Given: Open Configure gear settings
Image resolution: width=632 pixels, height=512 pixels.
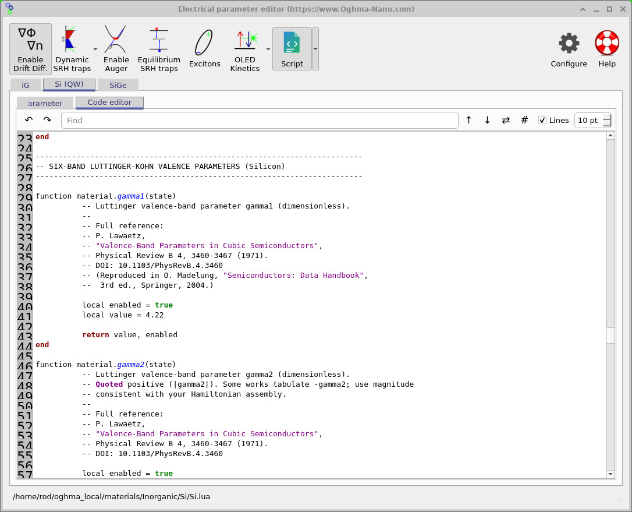Looking at the screenshot, I should (x=569, y=49).
